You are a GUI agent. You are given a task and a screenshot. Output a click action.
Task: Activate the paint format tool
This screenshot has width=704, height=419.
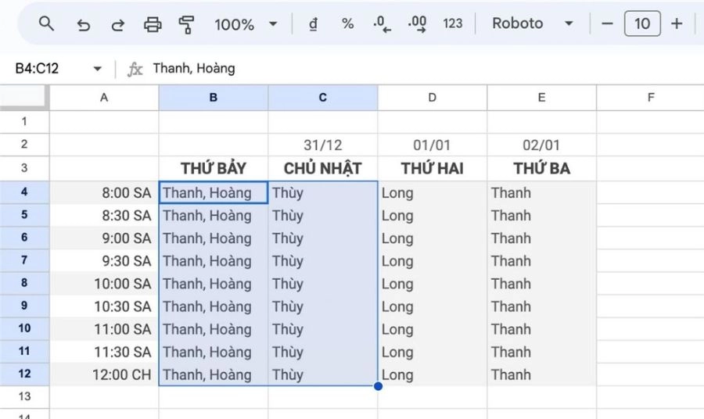186,24
